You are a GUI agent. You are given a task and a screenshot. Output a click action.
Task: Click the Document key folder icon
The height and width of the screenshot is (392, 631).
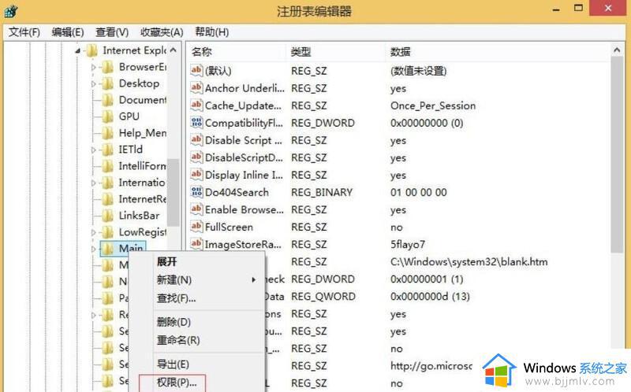[107, 100]
